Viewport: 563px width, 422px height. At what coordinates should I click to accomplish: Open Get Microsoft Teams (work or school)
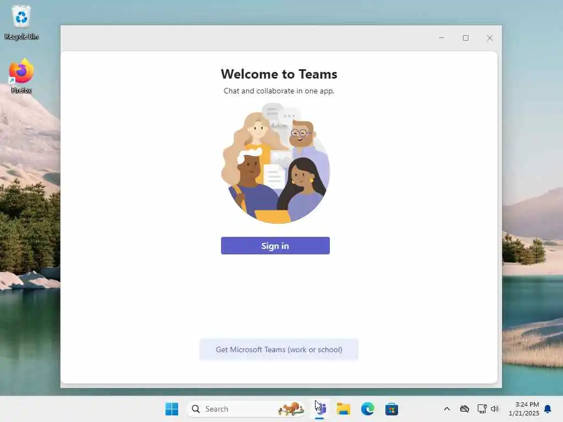(279, 349)
